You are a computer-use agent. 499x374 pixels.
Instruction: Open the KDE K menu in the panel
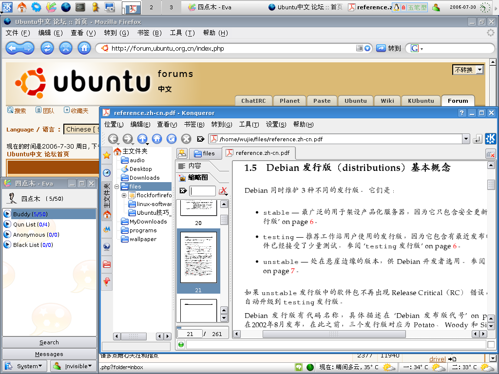pos(7,7)
